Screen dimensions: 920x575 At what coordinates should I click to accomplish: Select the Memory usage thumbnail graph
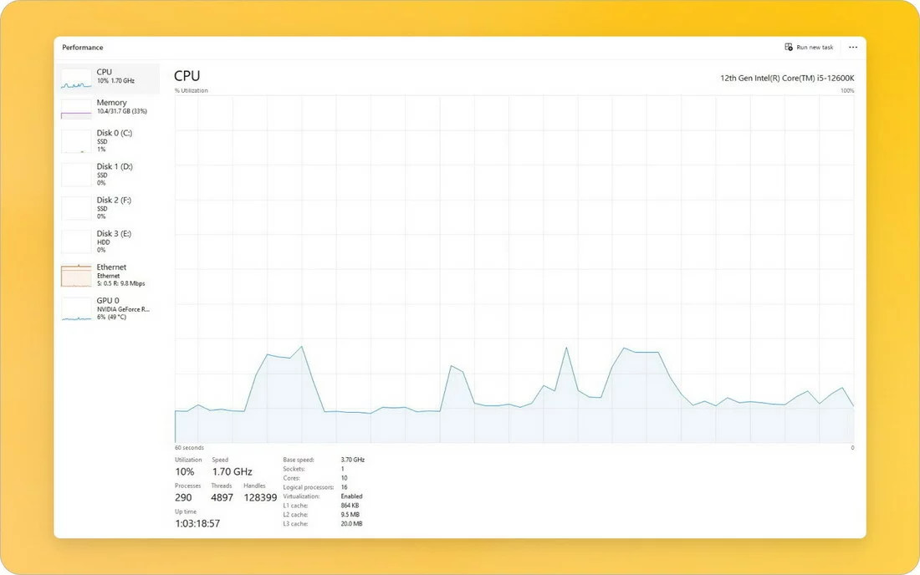76,109
